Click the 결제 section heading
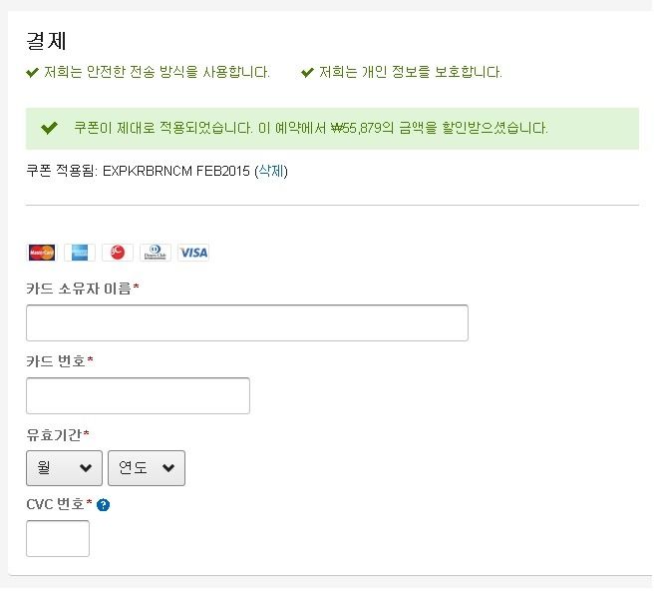This screenshot has height=595, width=657. [x=46, y=41]
